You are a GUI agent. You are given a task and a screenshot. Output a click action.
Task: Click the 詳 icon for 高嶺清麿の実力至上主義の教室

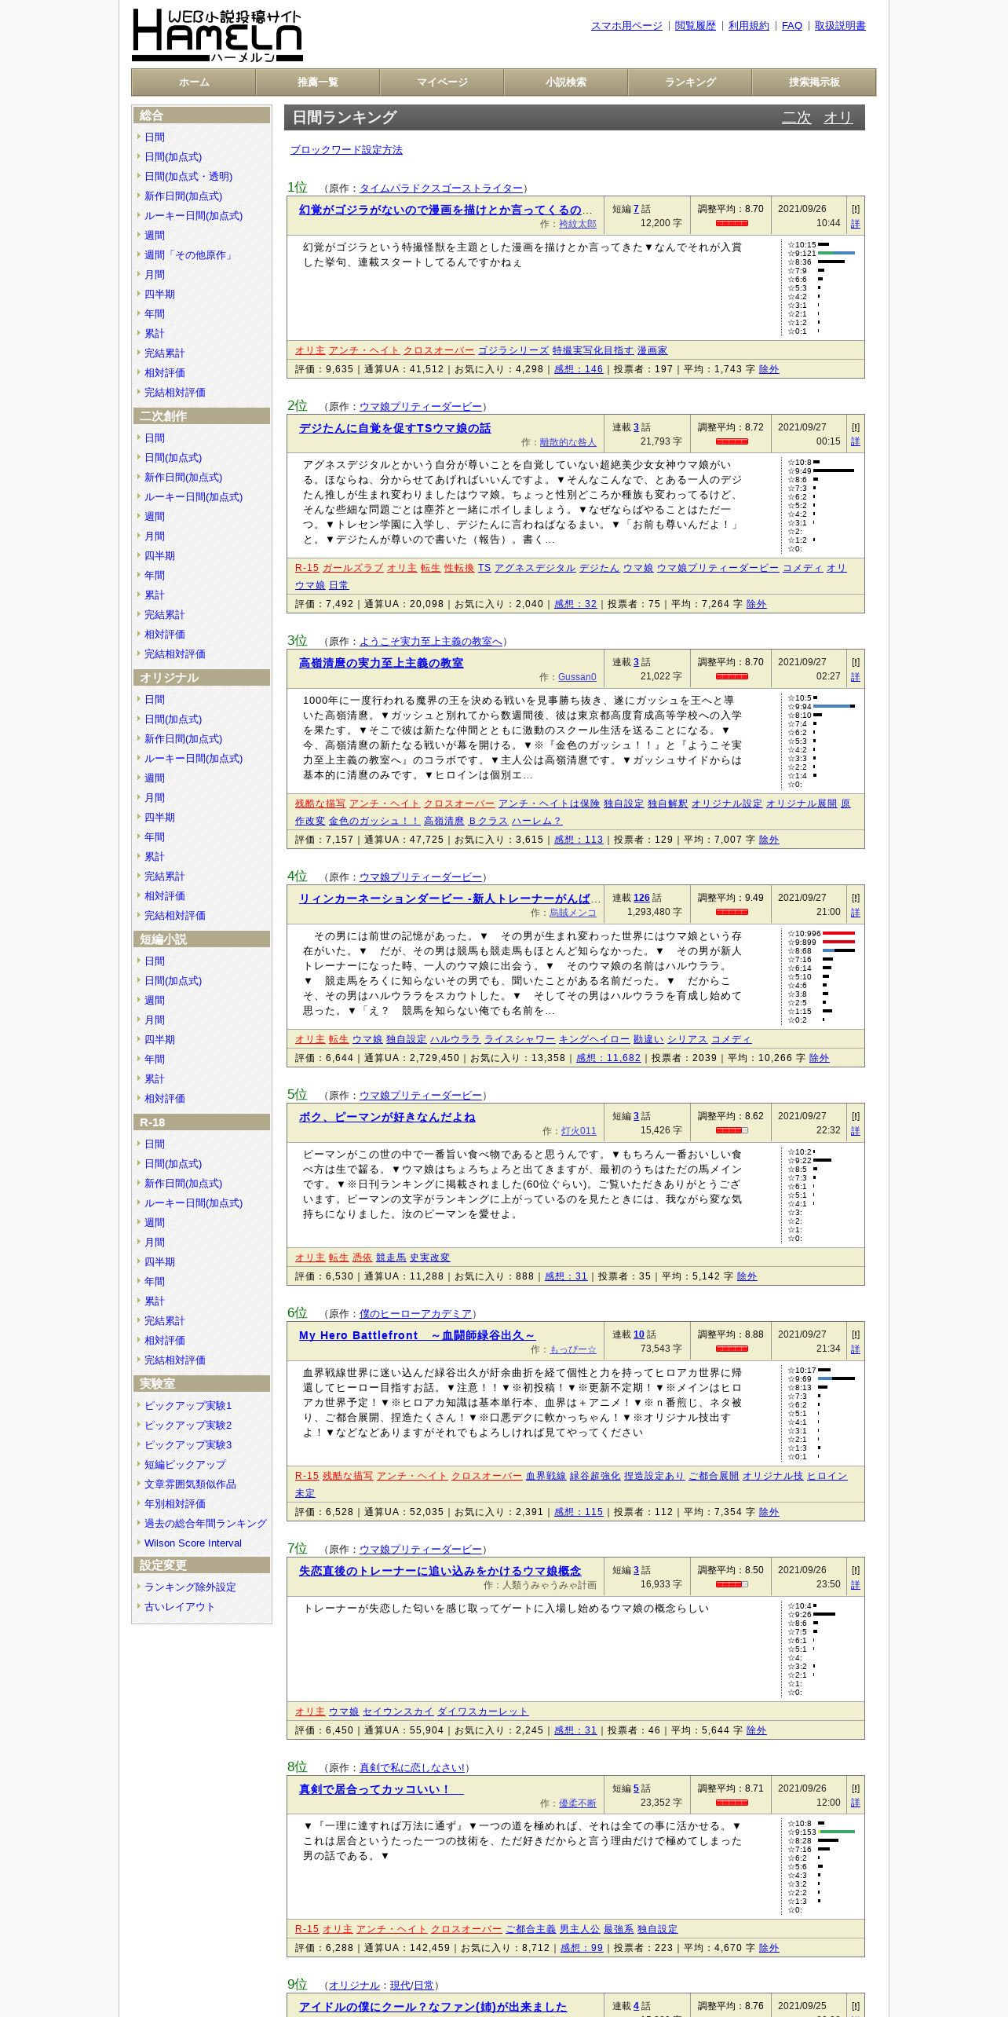856,677
